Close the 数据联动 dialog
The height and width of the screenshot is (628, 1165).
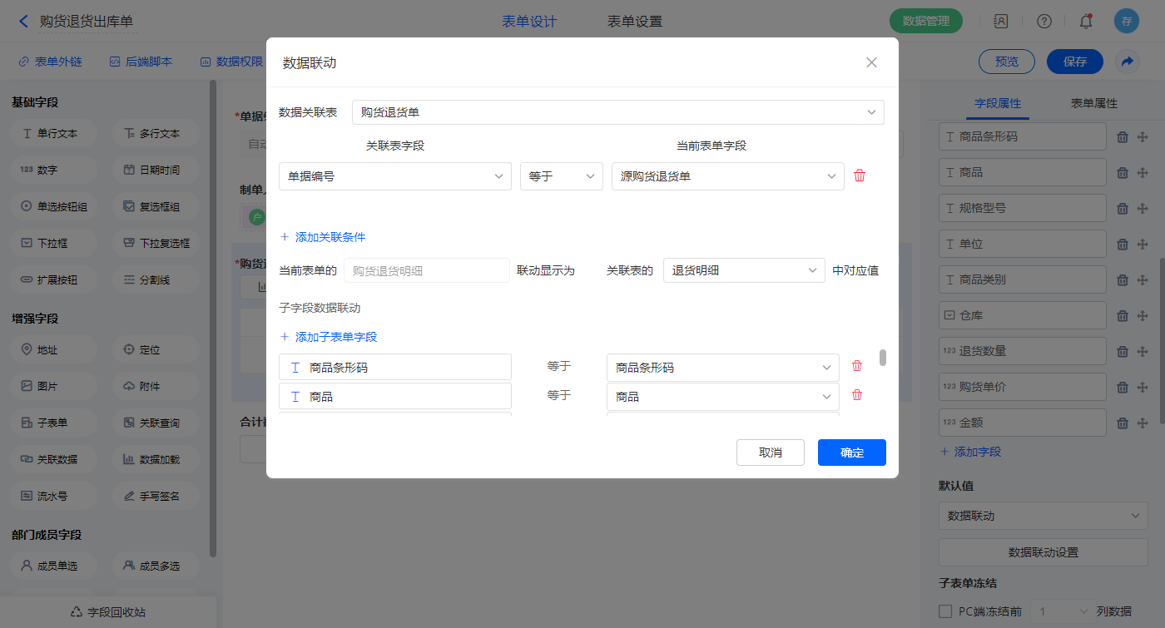(871, 62)
